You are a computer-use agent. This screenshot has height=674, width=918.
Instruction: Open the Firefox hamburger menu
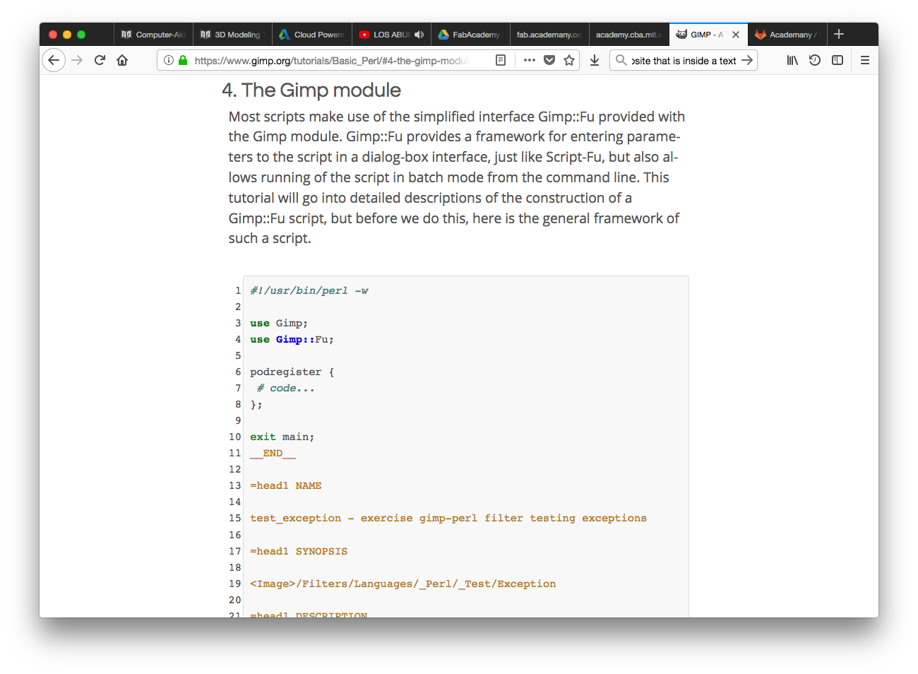coord(865,61)
